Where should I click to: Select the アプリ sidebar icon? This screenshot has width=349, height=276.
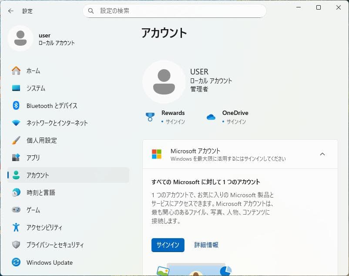16,158
